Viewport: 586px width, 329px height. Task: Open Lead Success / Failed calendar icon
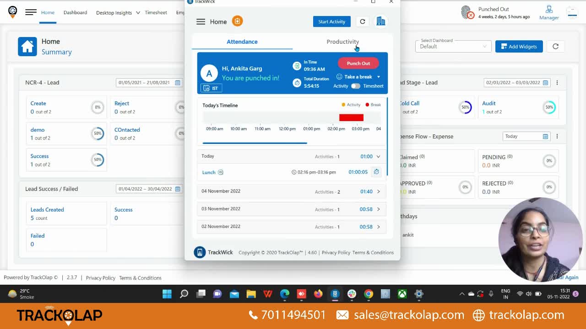pyautogui.click(x=178, y=189)
